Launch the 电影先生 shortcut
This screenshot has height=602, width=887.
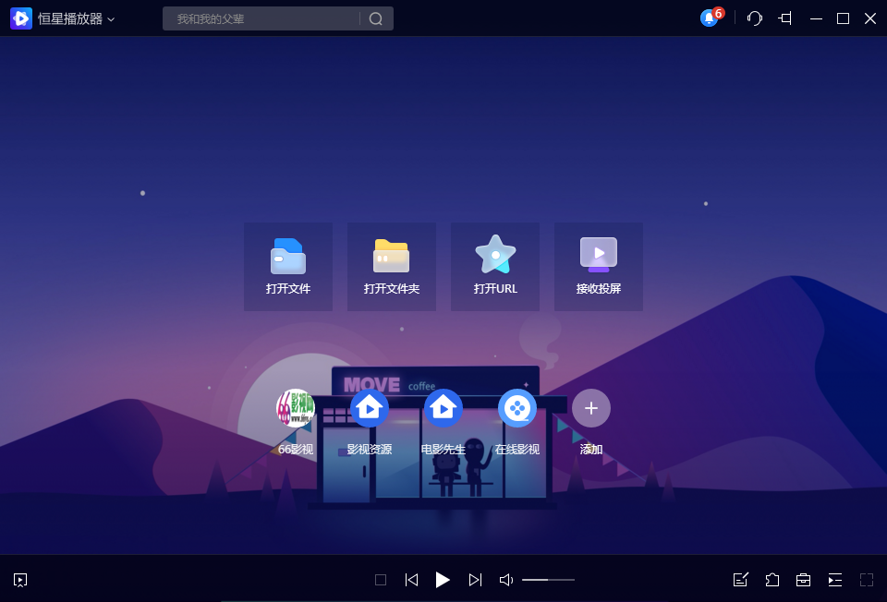tap(443, 408)
